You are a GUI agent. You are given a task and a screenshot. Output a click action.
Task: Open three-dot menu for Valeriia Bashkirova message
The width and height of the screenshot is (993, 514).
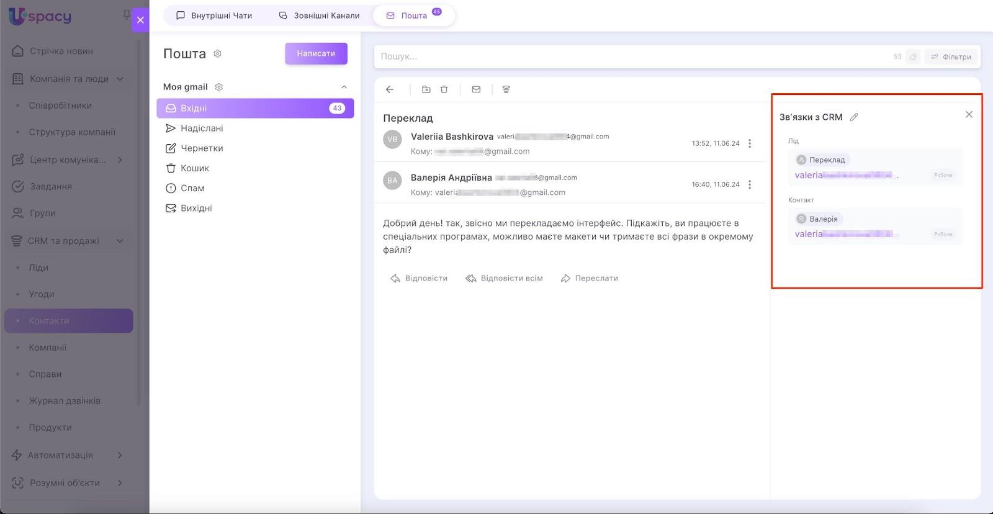pyautogui.click(x=750, y=143)
